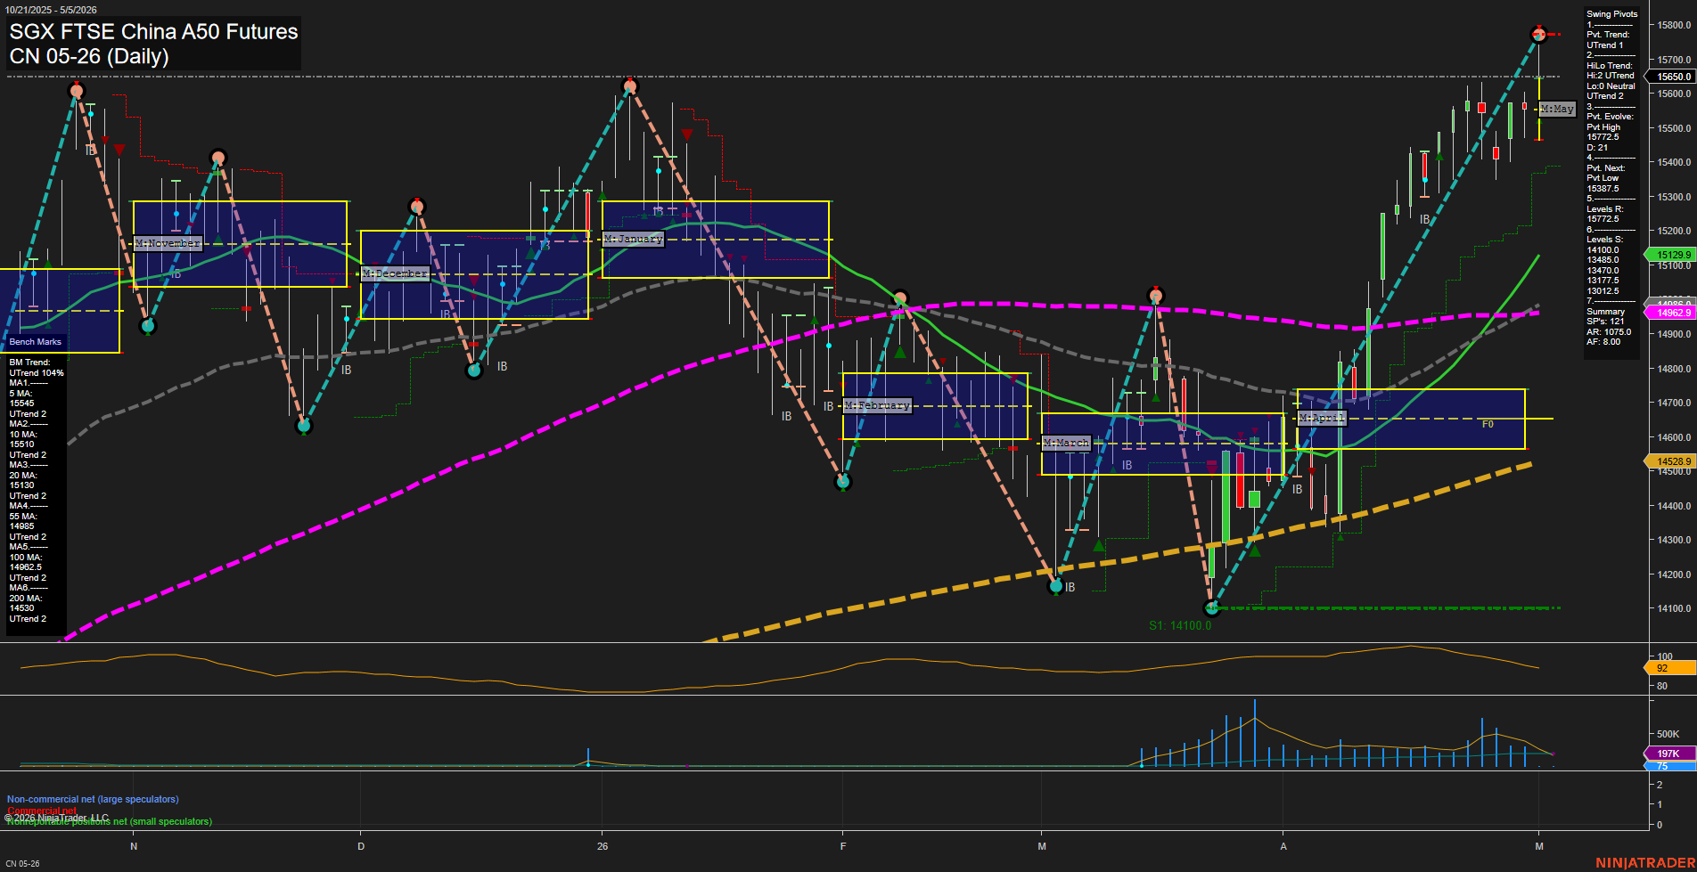The height and width of the screenshot is (872, 1697).
Task: Click the M:April monthly range label
Action: pos(1322,418)
